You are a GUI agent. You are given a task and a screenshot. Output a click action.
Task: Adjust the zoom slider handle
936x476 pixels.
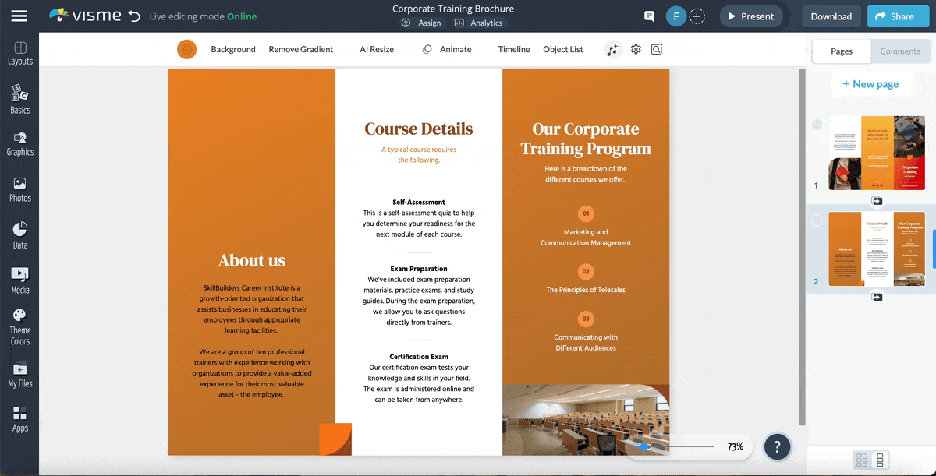pos(645,447)
